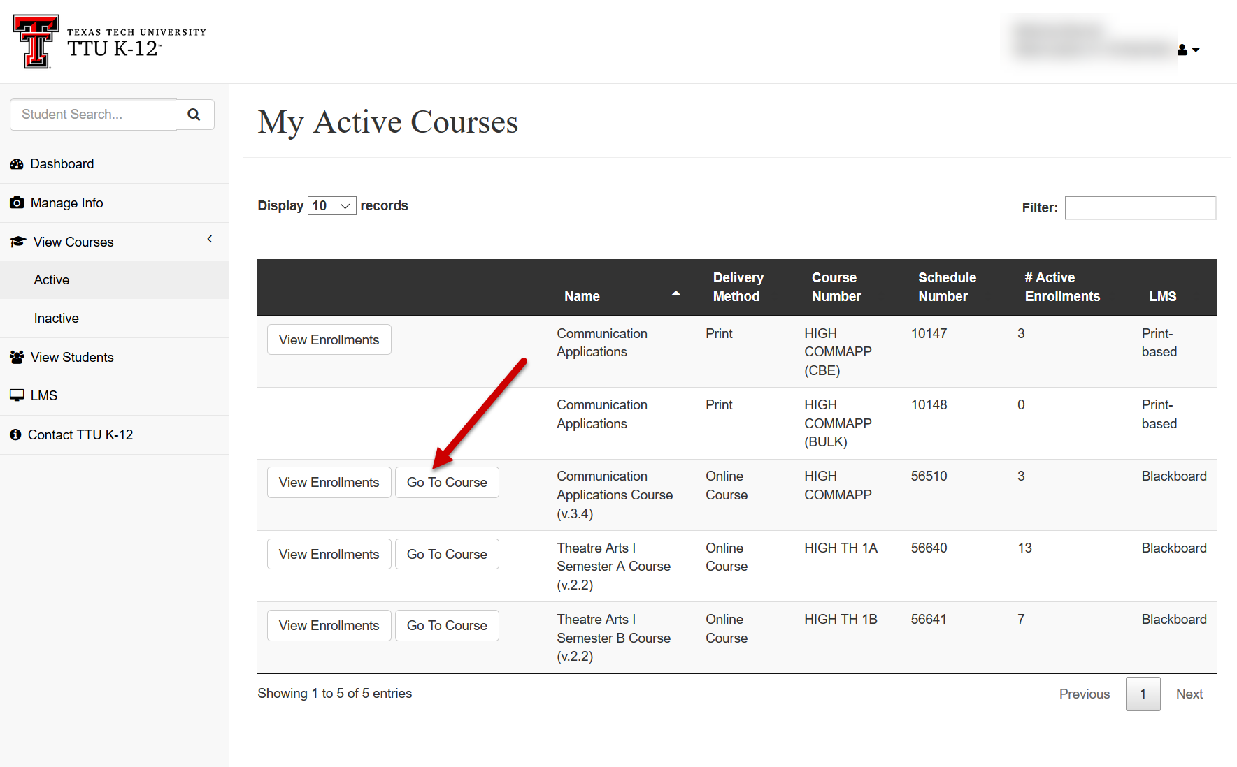Image resolution: width=1237 pixels, height=767 pixels.
Task: Click the Dashboard gauge icon
Action: tap(17, 164)
